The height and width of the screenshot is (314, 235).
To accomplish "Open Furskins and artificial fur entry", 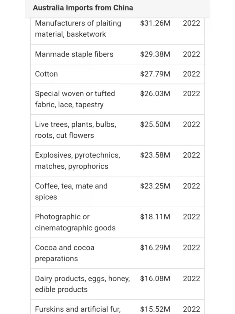I will coord(117,307).
